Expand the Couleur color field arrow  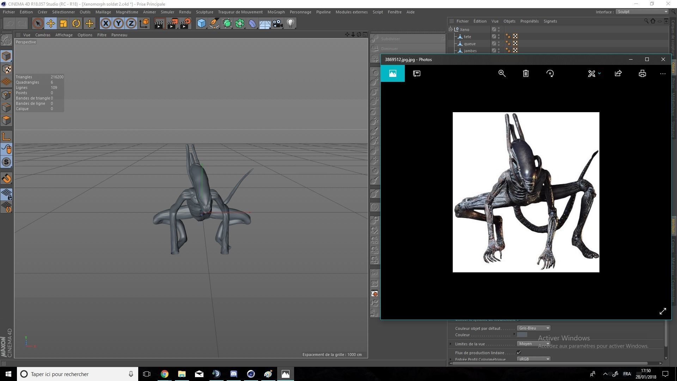pos(514,334)
